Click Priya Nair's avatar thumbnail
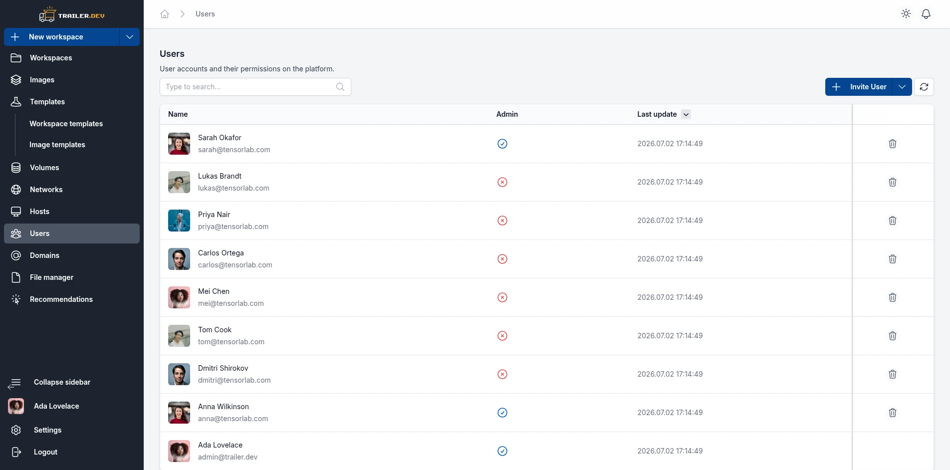The image size is (950, 470). click(x=179, y=221)
